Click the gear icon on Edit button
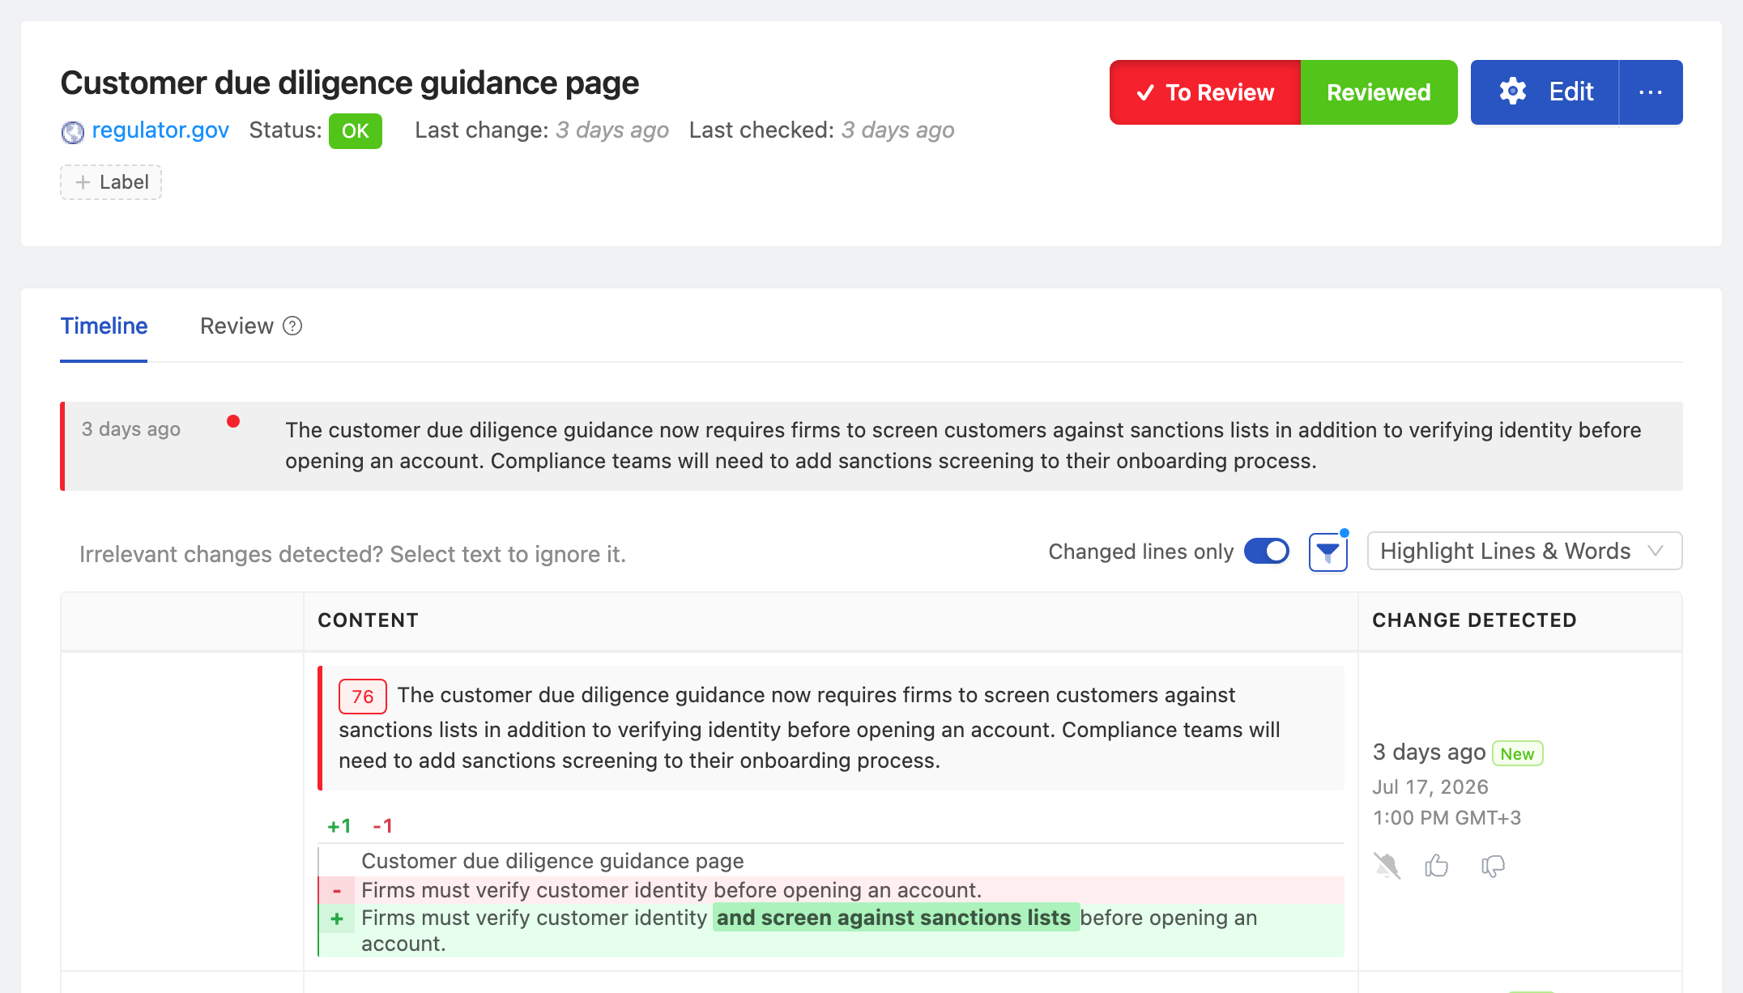 tap(1512, 92)
